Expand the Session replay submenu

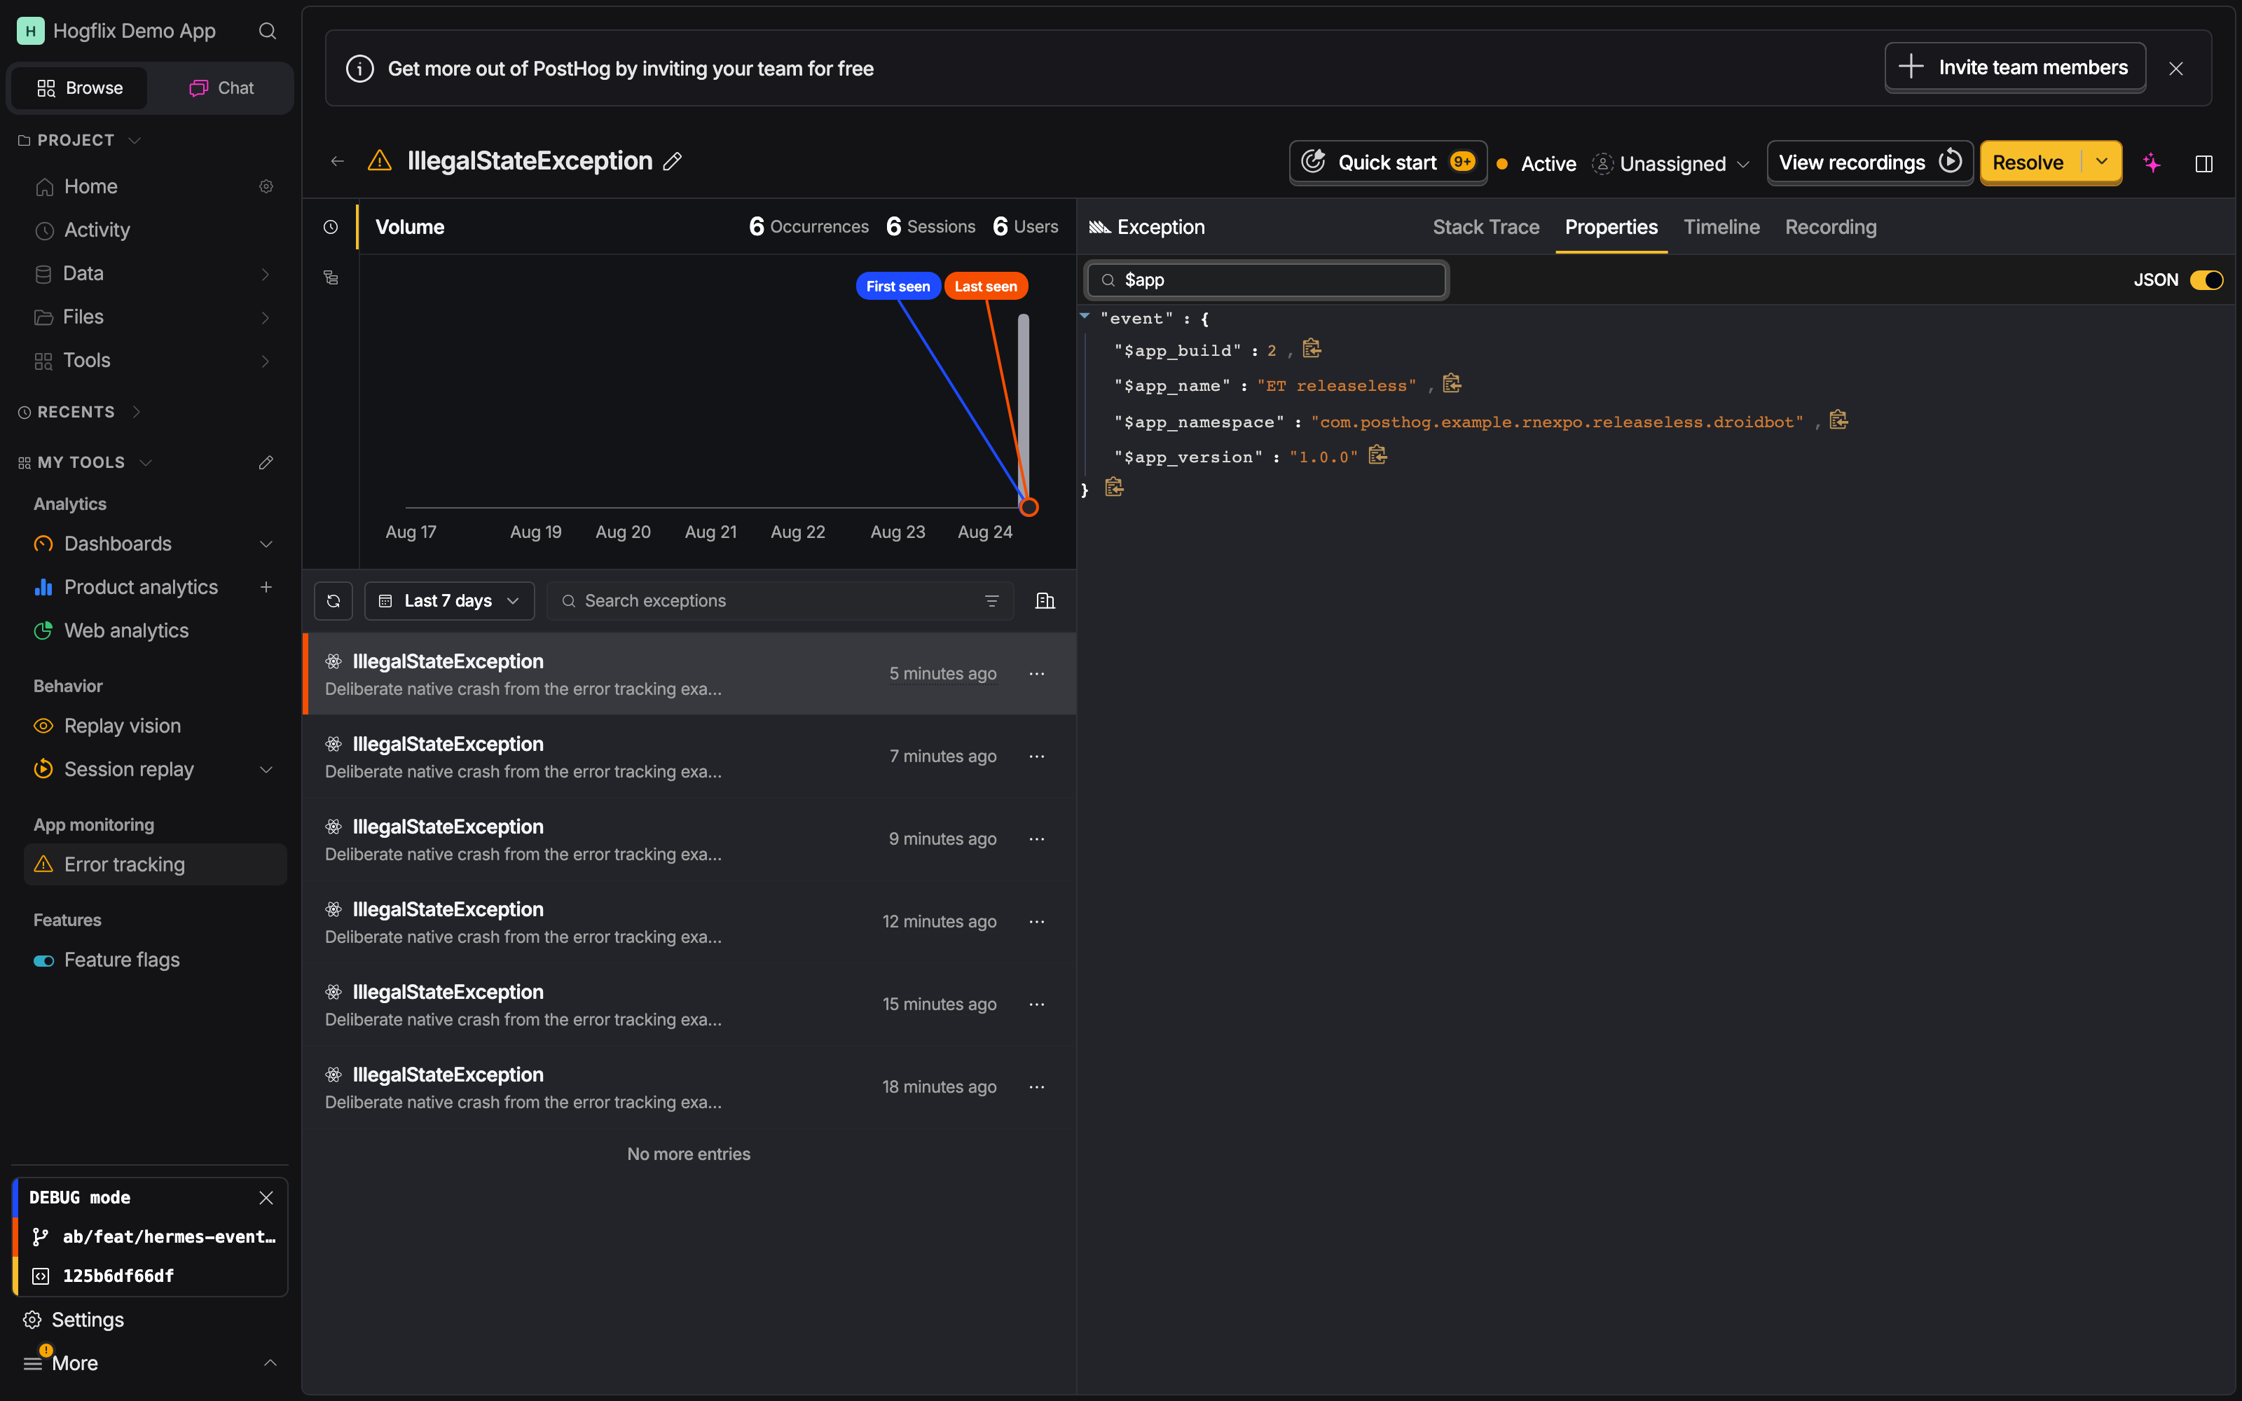pos(266,769)
